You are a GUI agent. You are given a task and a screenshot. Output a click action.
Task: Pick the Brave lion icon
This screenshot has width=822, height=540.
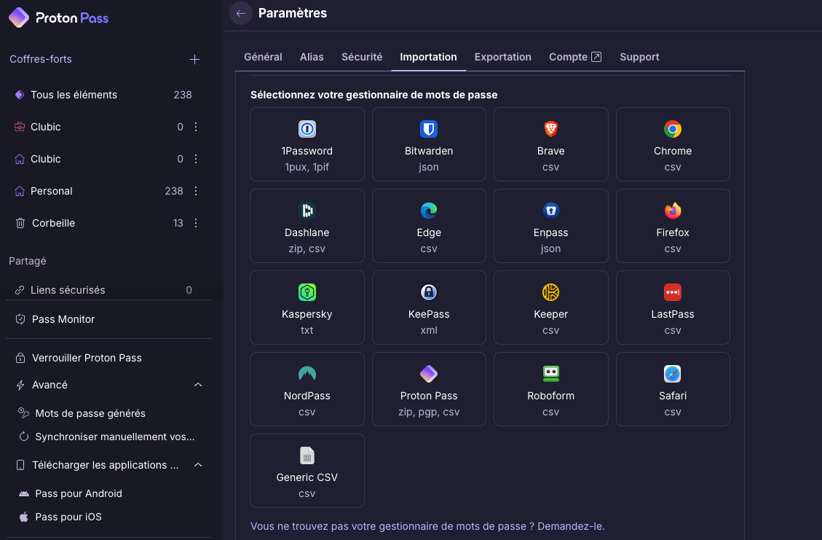point(551,129)
